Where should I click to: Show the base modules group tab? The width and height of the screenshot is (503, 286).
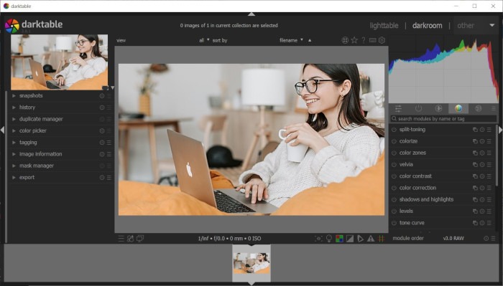point(438,108)
